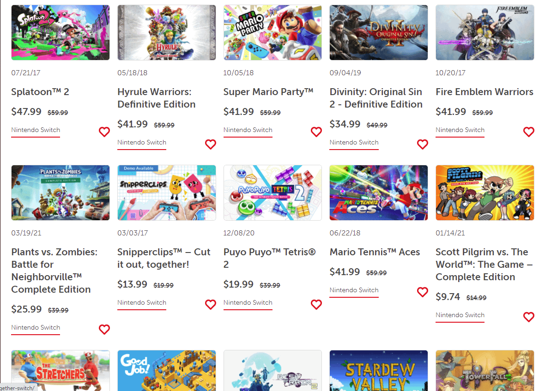Click Nintendo Switch label under Fire Emblem Warriors
The height and width of the screenshot is (391, 539).
pyautogui.click(x=460, y=130)
